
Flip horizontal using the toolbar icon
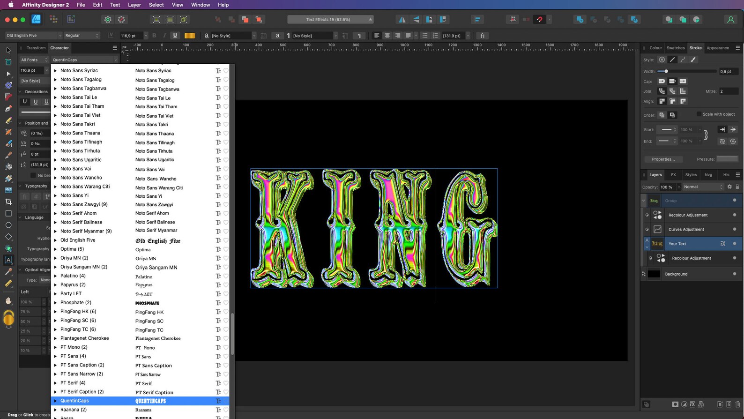click(x=402, y=19)
